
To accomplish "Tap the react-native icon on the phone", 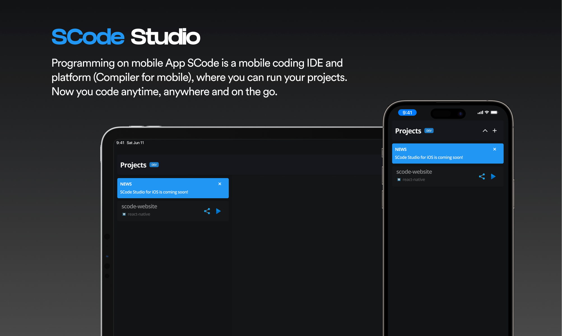I will click(x=399, y=179).
